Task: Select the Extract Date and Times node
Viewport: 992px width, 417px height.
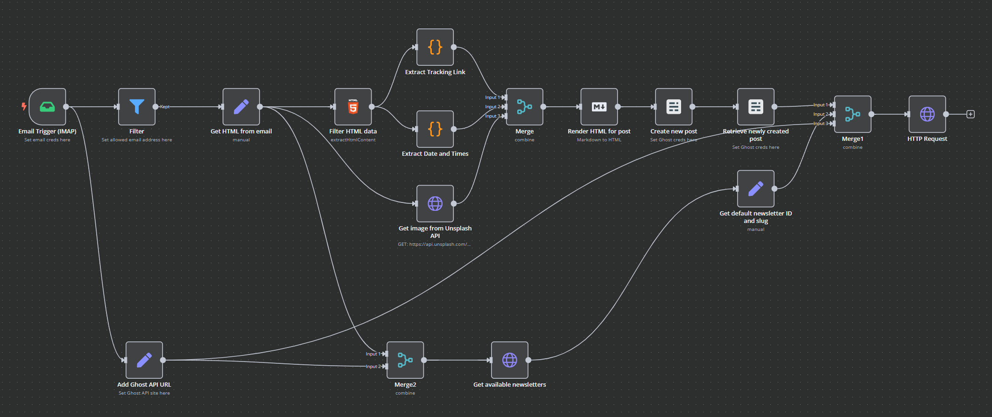Action: [435, 129]
